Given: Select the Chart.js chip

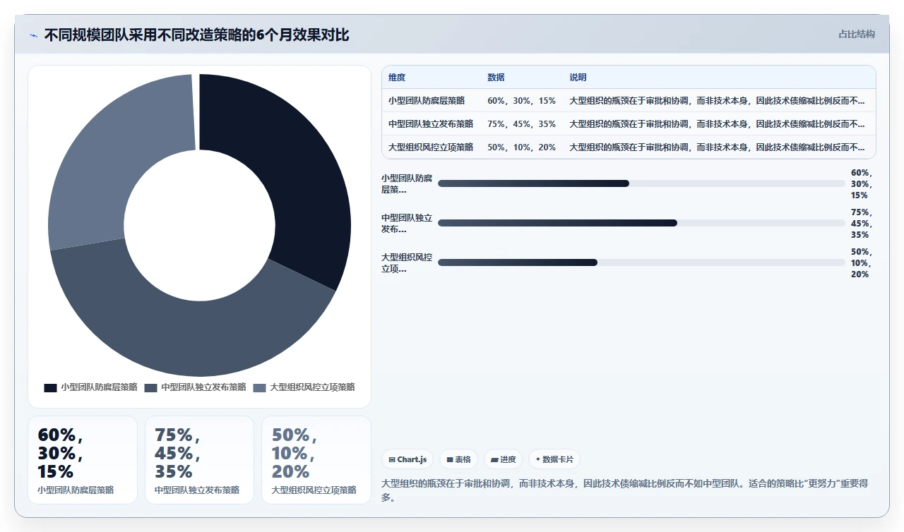Looking at the screenshot, I should pos(408,459).
